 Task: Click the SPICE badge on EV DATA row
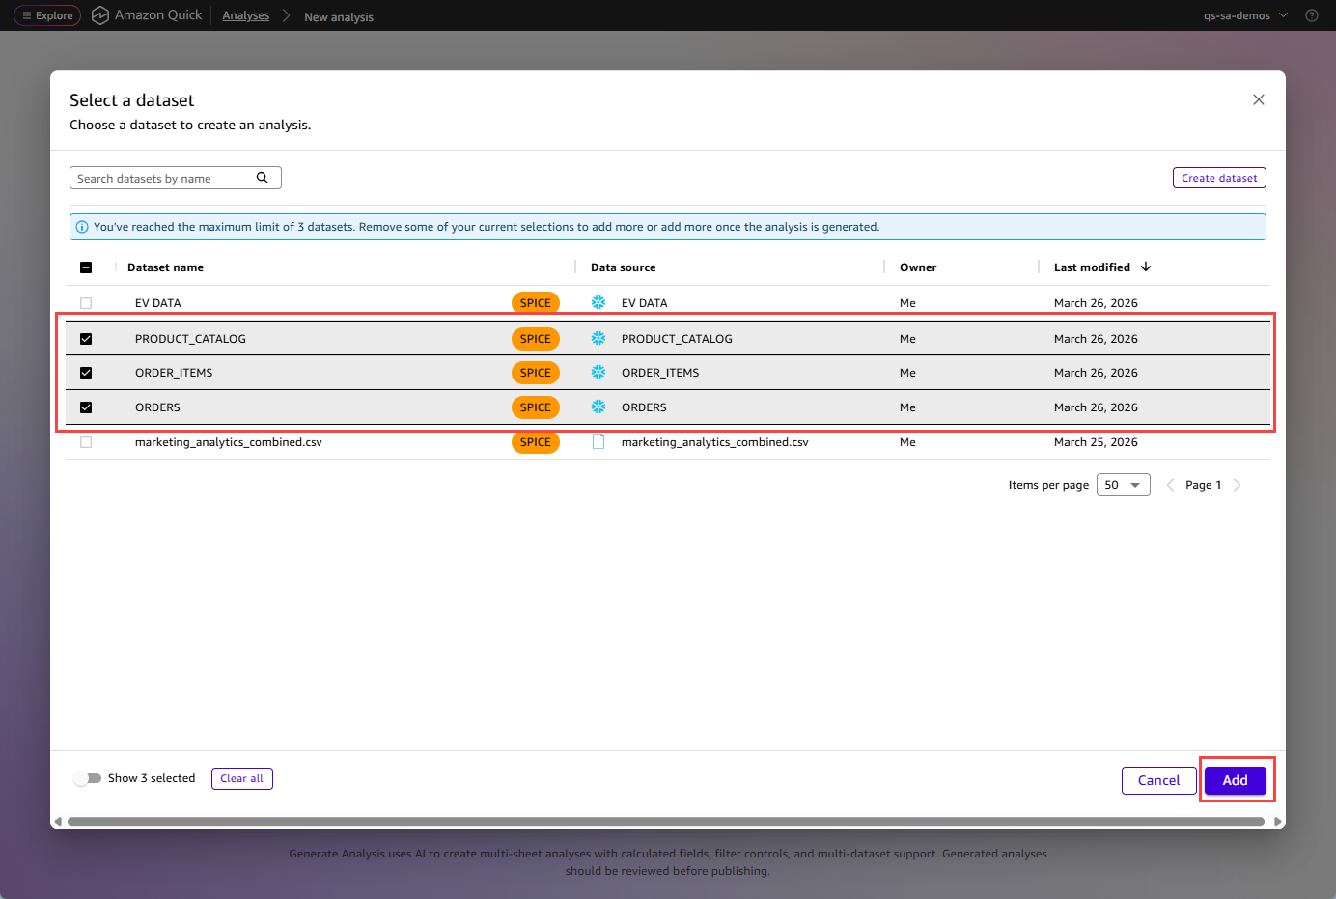point(535,302)
